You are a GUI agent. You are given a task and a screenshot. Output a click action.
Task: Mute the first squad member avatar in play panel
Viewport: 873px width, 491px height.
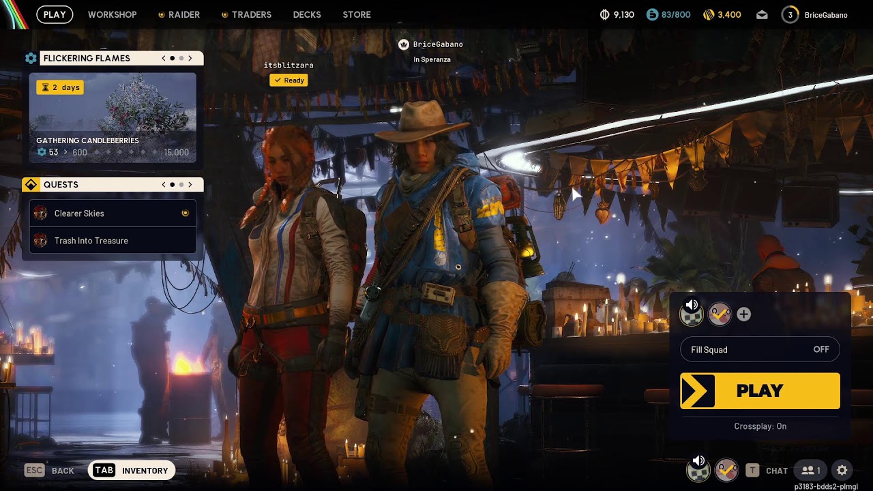click(x=693, y=312)
